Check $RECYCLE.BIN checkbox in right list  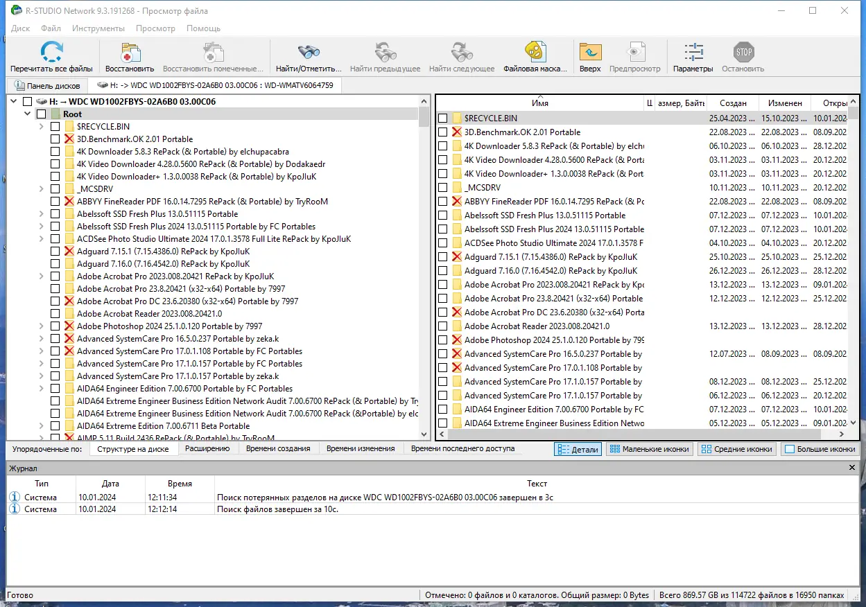point(443,118)
